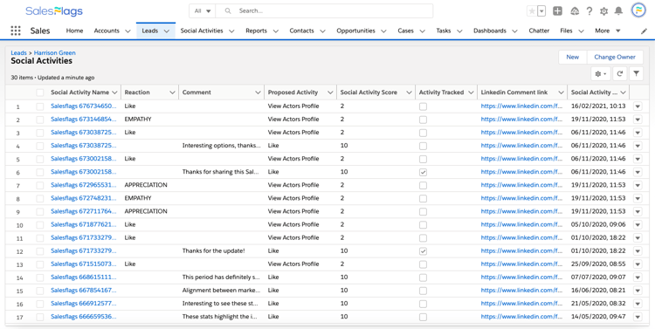Open the Chatter tab
Image resolution: width=655 pixels, height=329 pixels.
pyautogui.click(x=539, y=31)
